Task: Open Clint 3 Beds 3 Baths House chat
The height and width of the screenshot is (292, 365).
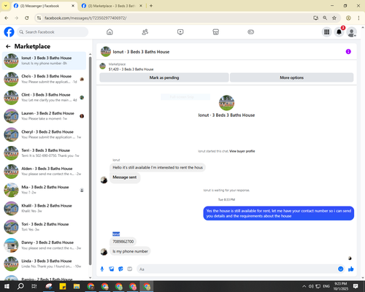Action: (x=44, y=98)
